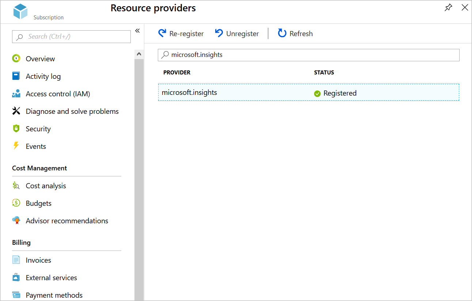Click the Advisor recommendations icon
472x301 pixels.
click(x=16, y=220)
